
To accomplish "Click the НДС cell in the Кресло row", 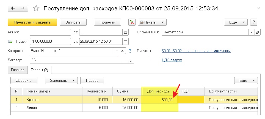I will tap(191, 100).
